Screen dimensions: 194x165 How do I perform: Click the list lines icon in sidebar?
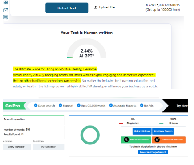(6, 17)
